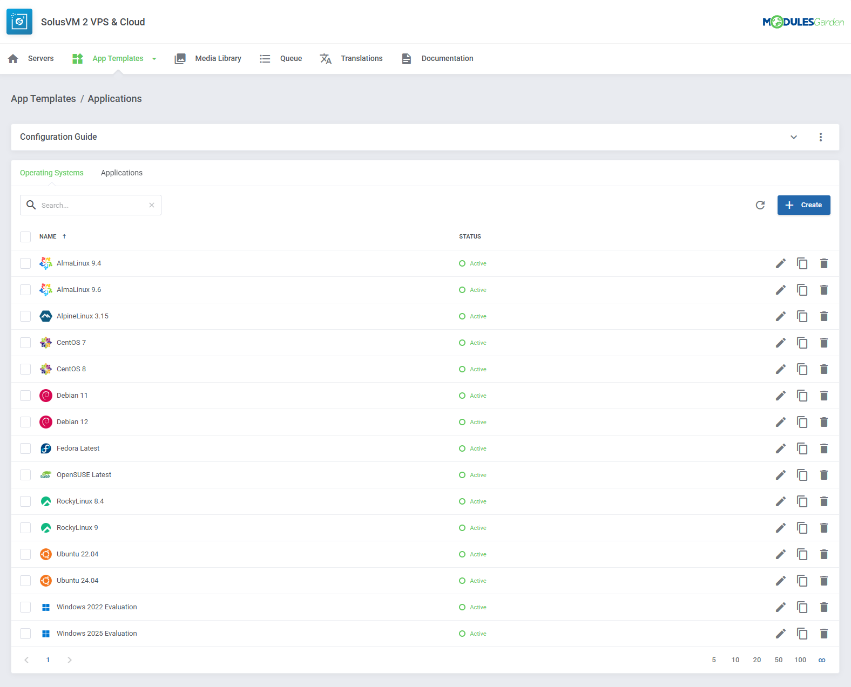Duplicate the Debian 12 template

click(x=802, y=422)
